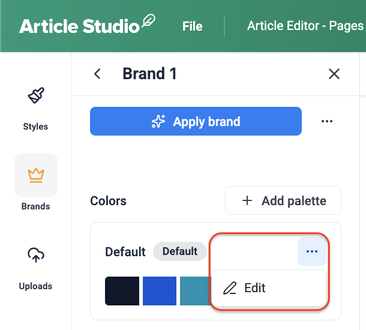The image size is (366, 330).
Task: Click the Brand 1 panel title
Action: (x=149, y=74)
